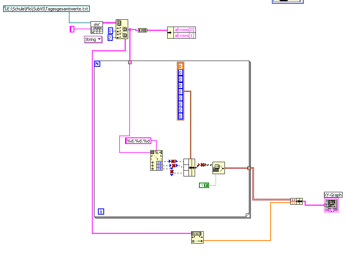Select the auto-indexing input tunnel on loop top
348x271 pixels.
[130, 63]
